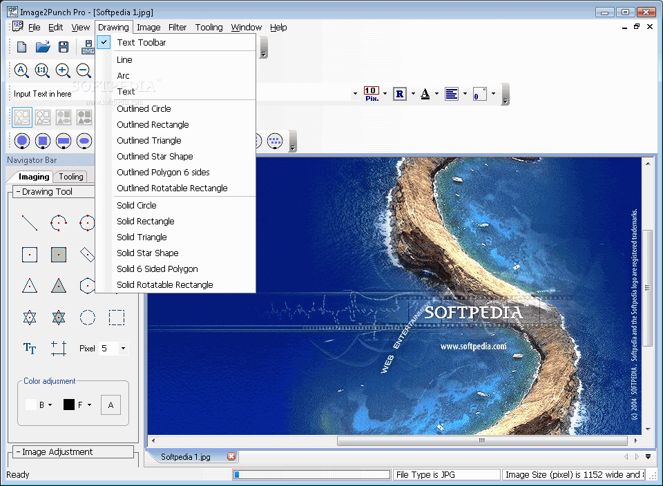Select the Line drawing tool
The height and width of the screenshot is (486, 663).
(30, 223)
